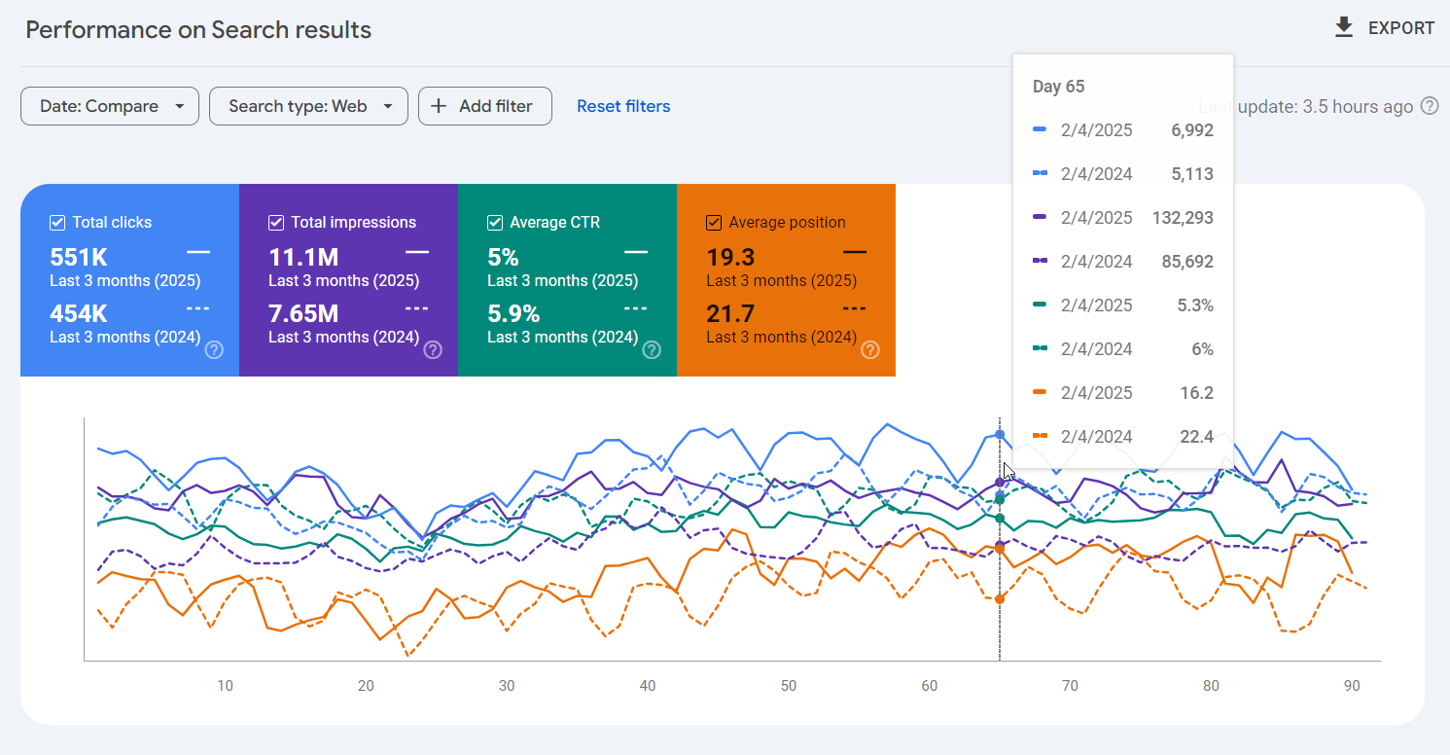The width and height of the screenshot is (1450, 755).
Task: Click help icon on Average position card
Action: click(870, 349)
